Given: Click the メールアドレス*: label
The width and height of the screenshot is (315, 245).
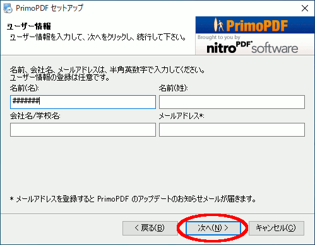Looking at the screenshot, I should click(x=181, y=116).
